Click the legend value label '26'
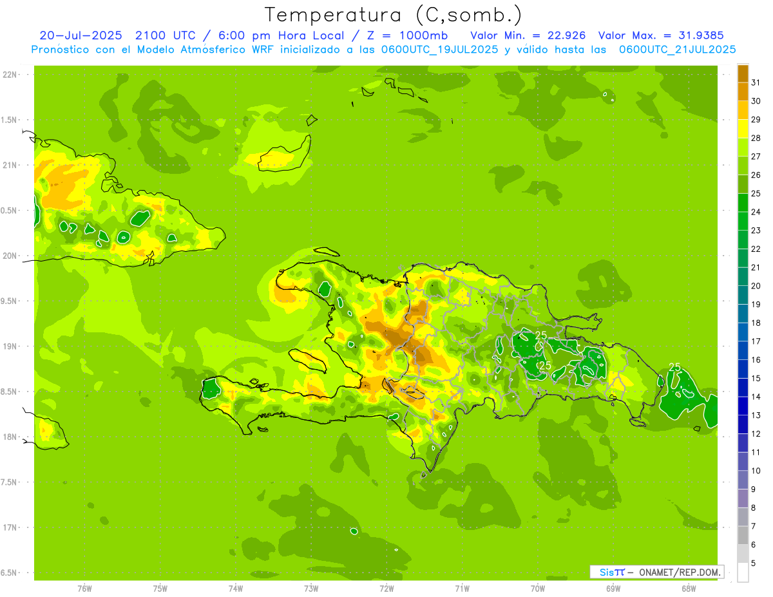The width and height of the screenshot is (773, 597). pos(756,175)
